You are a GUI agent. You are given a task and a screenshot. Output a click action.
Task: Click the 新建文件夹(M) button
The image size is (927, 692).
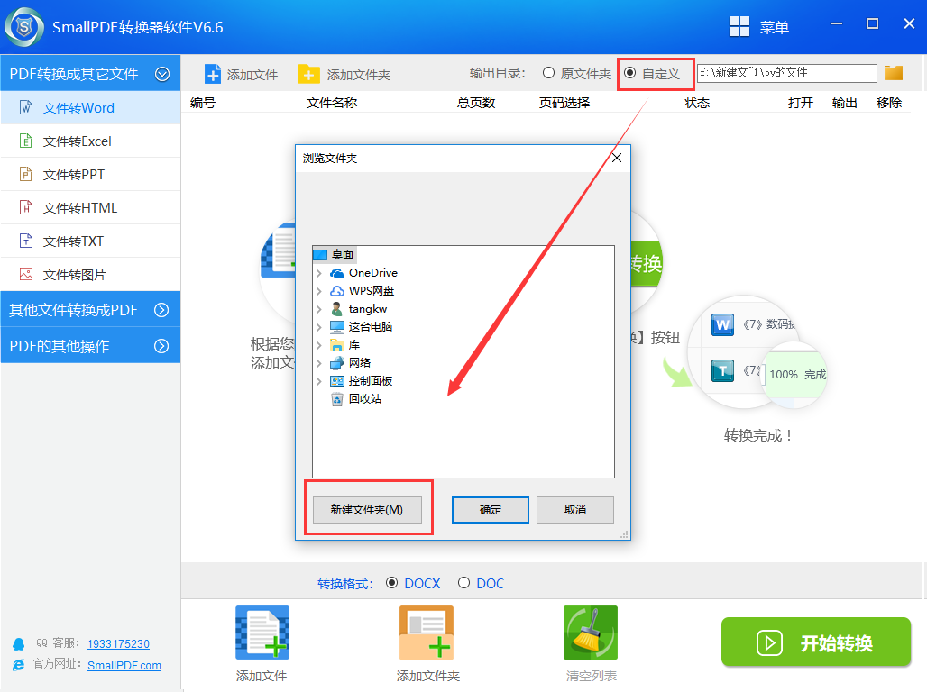point(367,509)
